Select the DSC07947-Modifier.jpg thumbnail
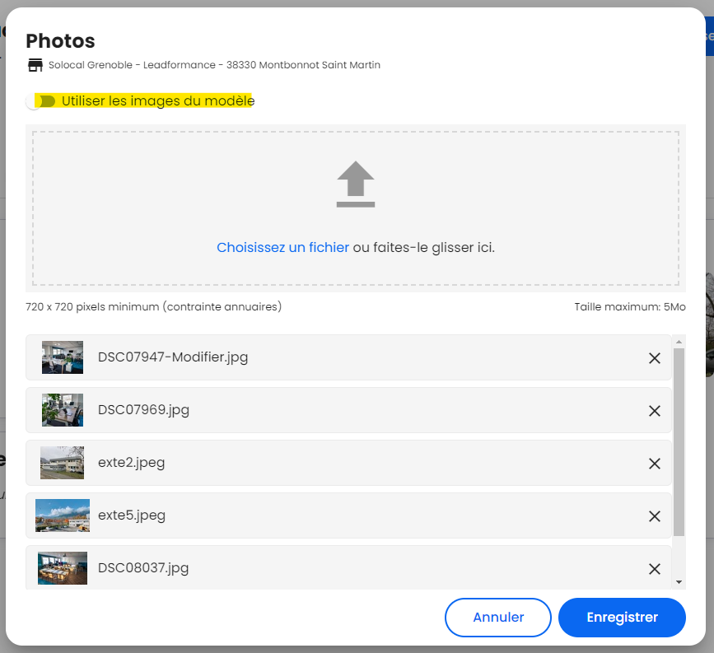 point(63,357)
